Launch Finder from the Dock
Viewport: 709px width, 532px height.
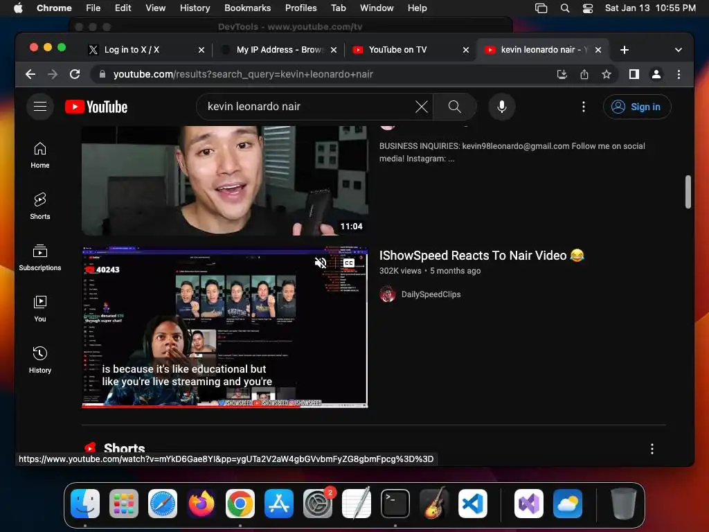[x=85, y=504]
